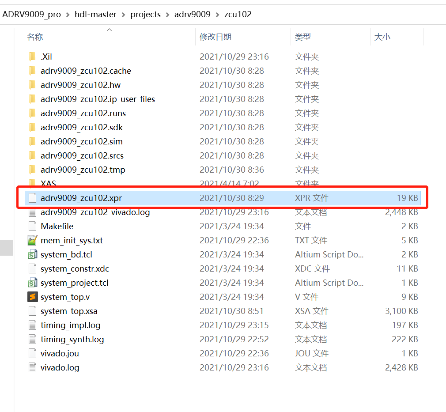Navigate to adrv9009 breadcrumb segment
Image resolution: width=446 pixels, height=412 pixels.
click(192, 14)
